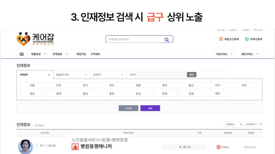Image resolution: width=275 pixels, height=154 pixels.
Task: Click the 검색어 keyword input field
Action: pyautogui.click(x=161, y=75)
